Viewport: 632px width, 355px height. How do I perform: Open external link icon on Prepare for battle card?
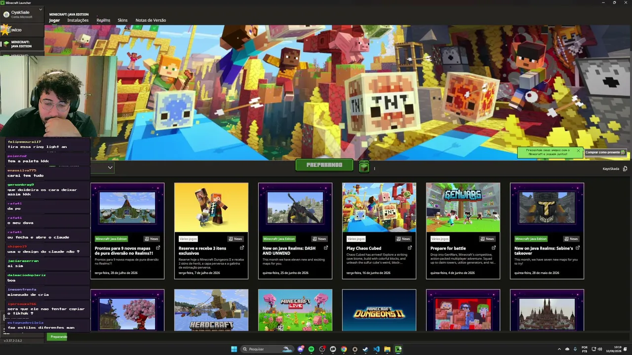point(494,248)
